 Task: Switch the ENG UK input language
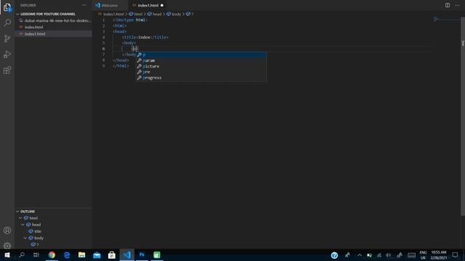(423, 255)
